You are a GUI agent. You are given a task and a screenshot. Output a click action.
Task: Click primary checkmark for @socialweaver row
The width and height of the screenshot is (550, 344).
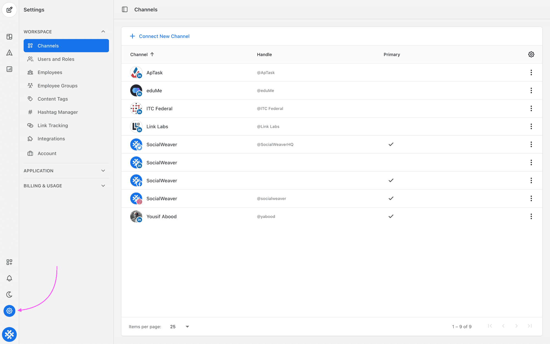(x=391, y=198)
